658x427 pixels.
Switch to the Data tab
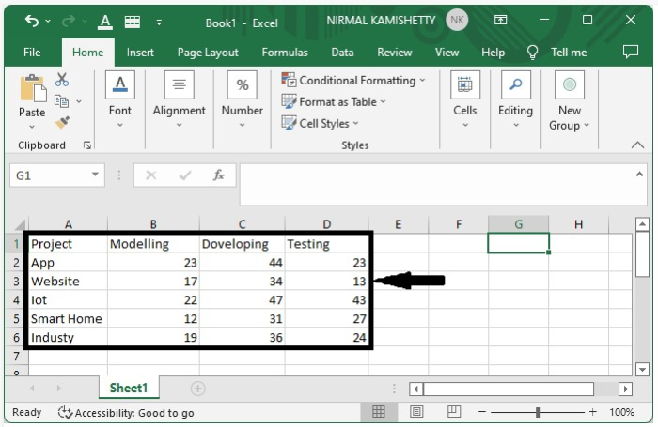pos(342,53)
